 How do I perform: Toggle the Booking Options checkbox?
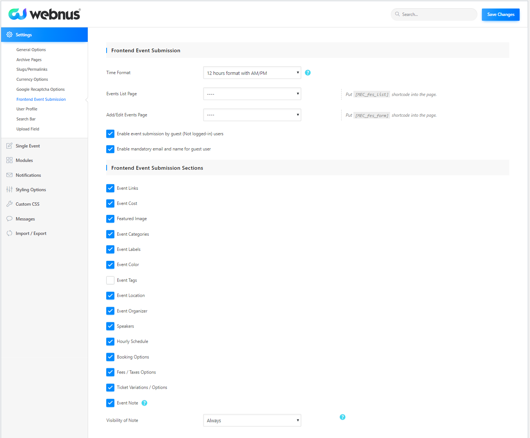pos(110,357)
